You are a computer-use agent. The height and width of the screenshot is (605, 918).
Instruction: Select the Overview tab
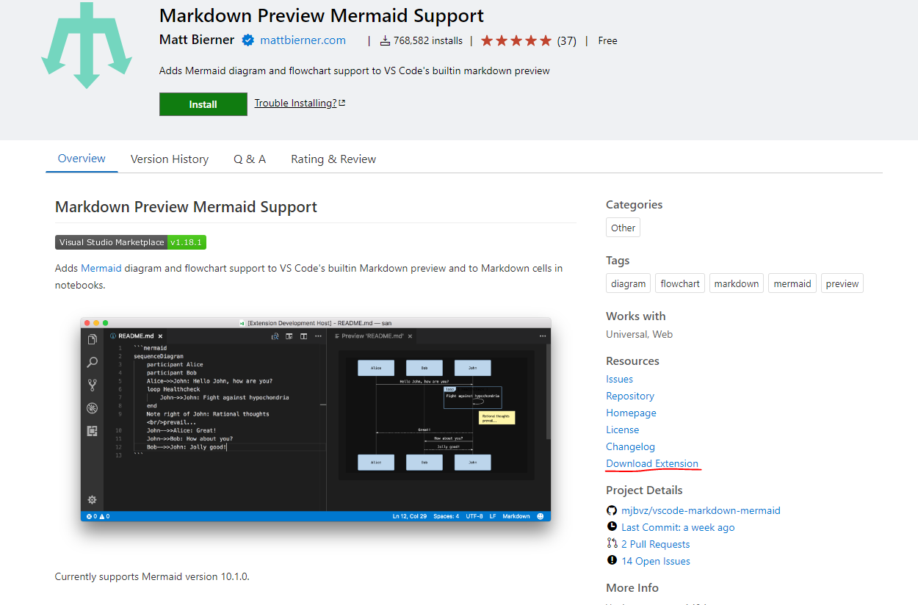click(x=82, y=159)
